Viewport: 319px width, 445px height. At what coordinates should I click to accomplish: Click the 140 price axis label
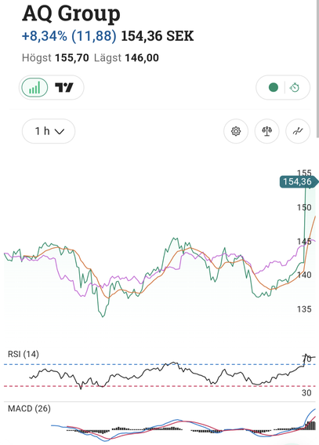(x=304, y=275)
